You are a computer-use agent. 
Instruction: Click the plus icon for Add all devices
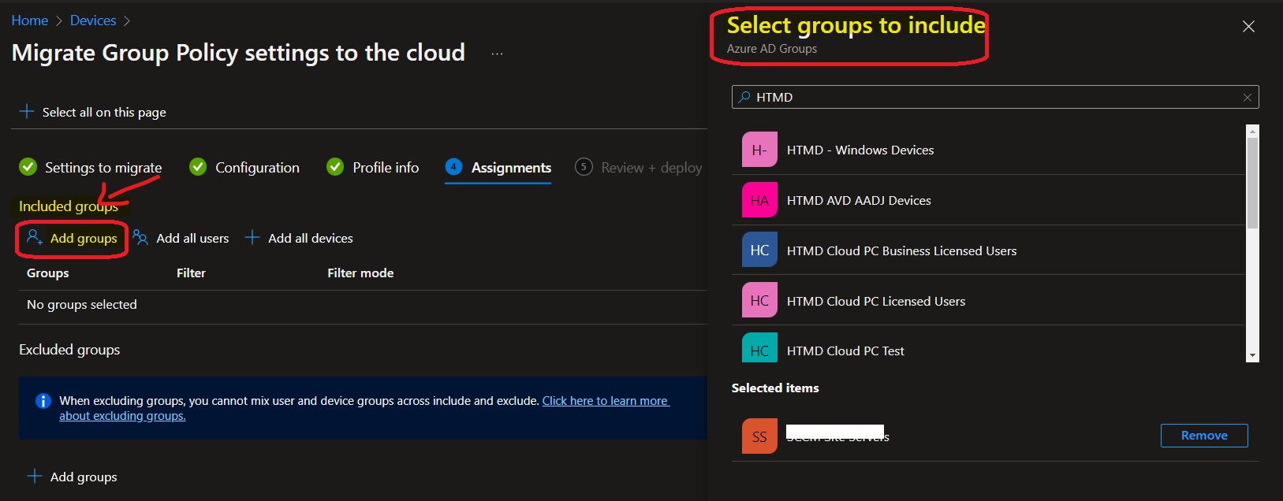click(x=252, y=237)
